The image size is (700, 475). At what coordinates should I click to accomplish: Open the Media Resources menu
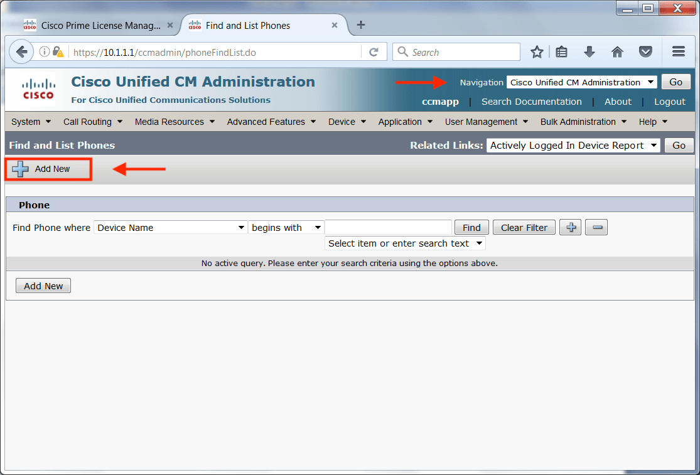point(175,122)
